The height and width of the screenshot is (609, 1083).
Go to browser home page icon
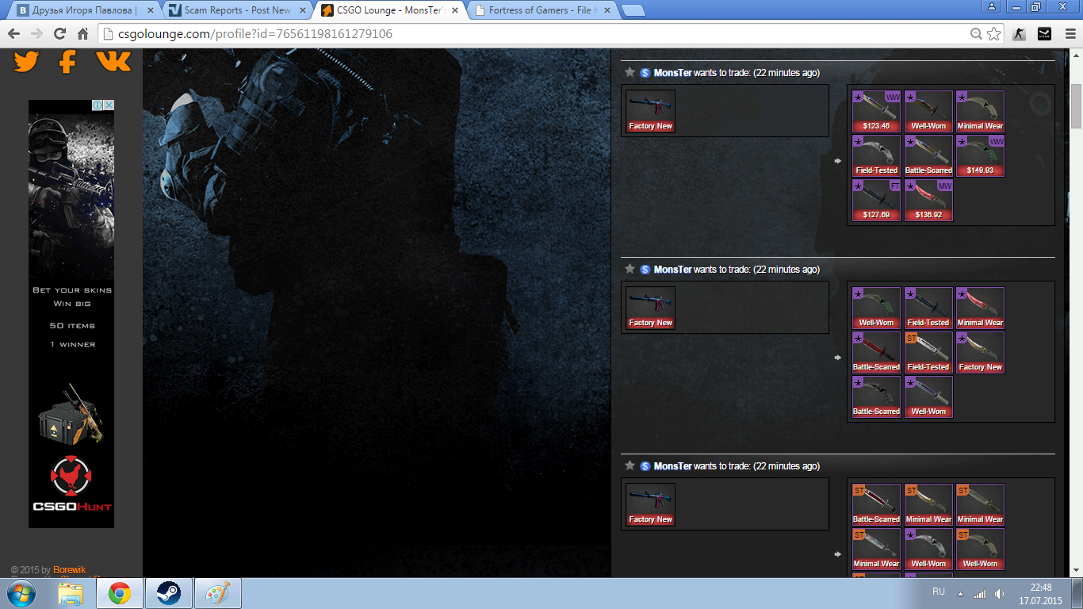[82, 34]
